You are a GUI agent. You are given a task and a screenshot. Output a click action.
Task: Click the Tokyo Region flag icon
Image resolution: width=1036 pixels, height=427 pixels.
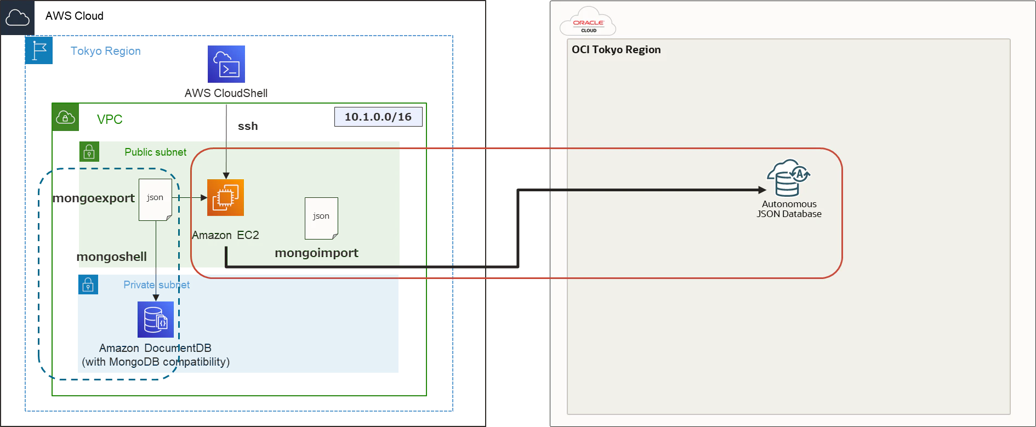click(39, 50)
